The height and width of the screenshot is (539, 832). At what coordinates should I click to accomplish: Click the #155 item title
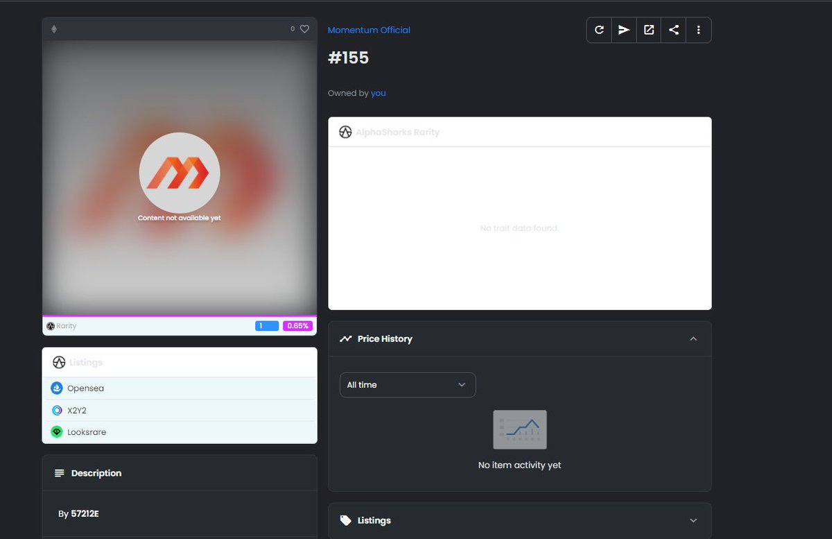tap(349, 58)
